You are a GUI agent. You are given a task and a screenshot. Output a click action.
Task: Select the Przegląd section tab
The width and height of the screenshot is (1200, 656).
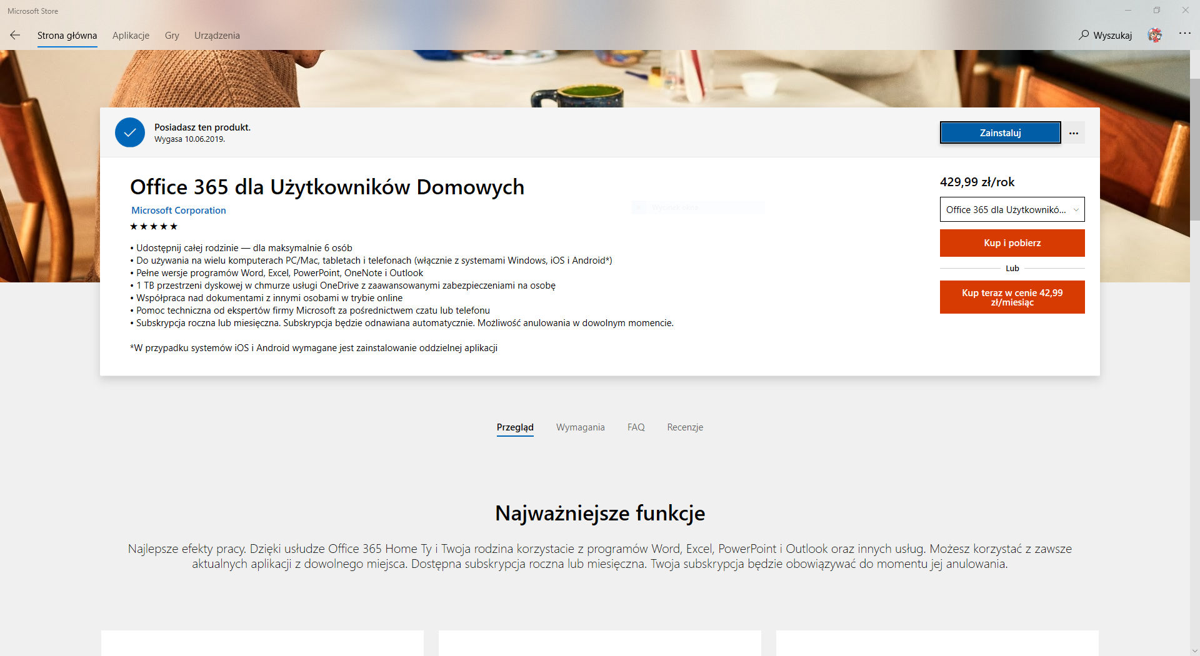pyautogui.click(x=515, y=427)
